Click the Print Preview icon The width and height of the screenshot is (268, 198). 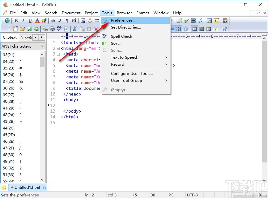45,29
